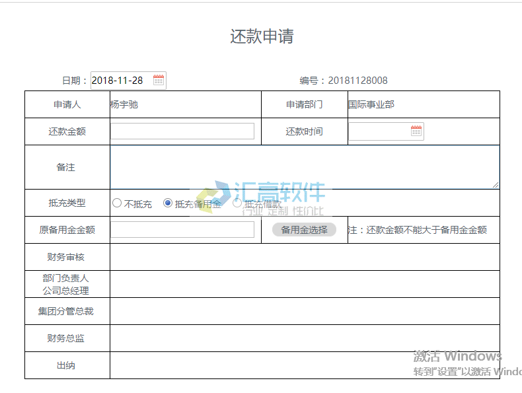522x393 pixels.
Task: Click the applicant name 杨宇驰
Action: pos(124,104)
